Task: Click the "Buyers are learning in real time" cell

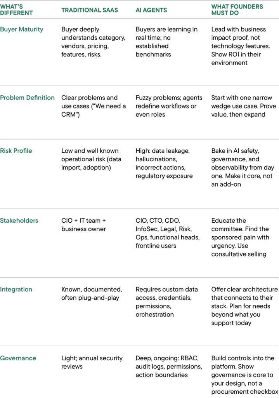Action: [x=166, y=42]
